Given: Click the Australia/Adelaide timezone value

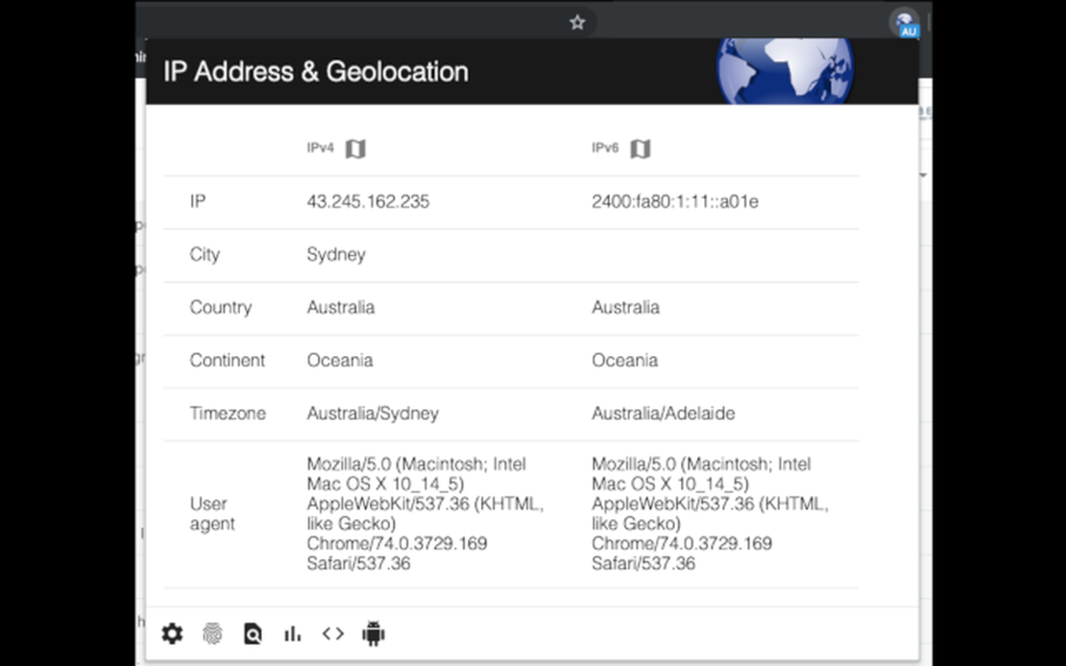Looking at the screenshot, I should pyautogui.click(x=663, y=414).
